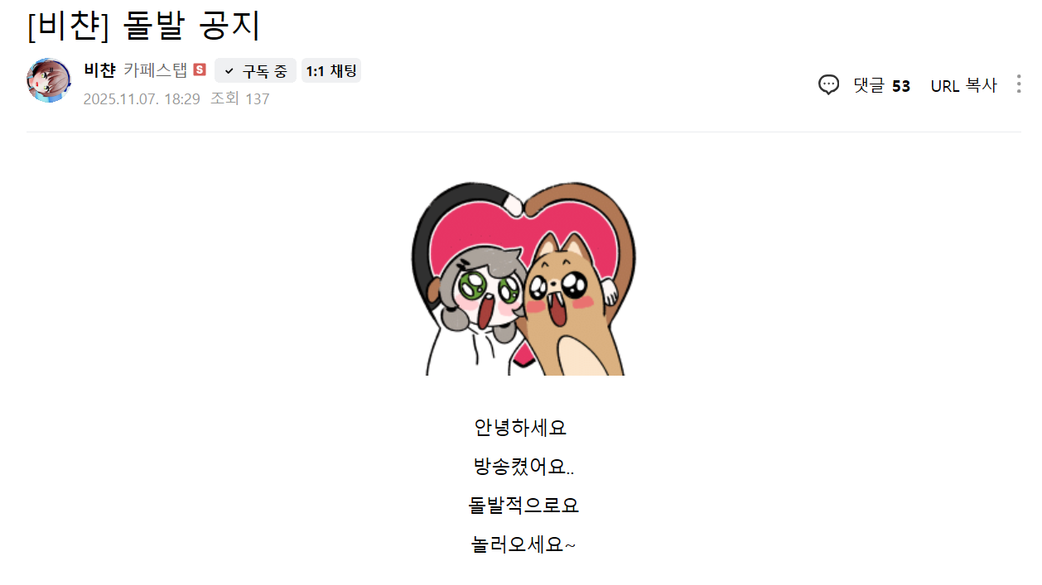This screenshot has height=585, width=1042.
Task: Open the three-dot more options menu
Action: 1018,84
